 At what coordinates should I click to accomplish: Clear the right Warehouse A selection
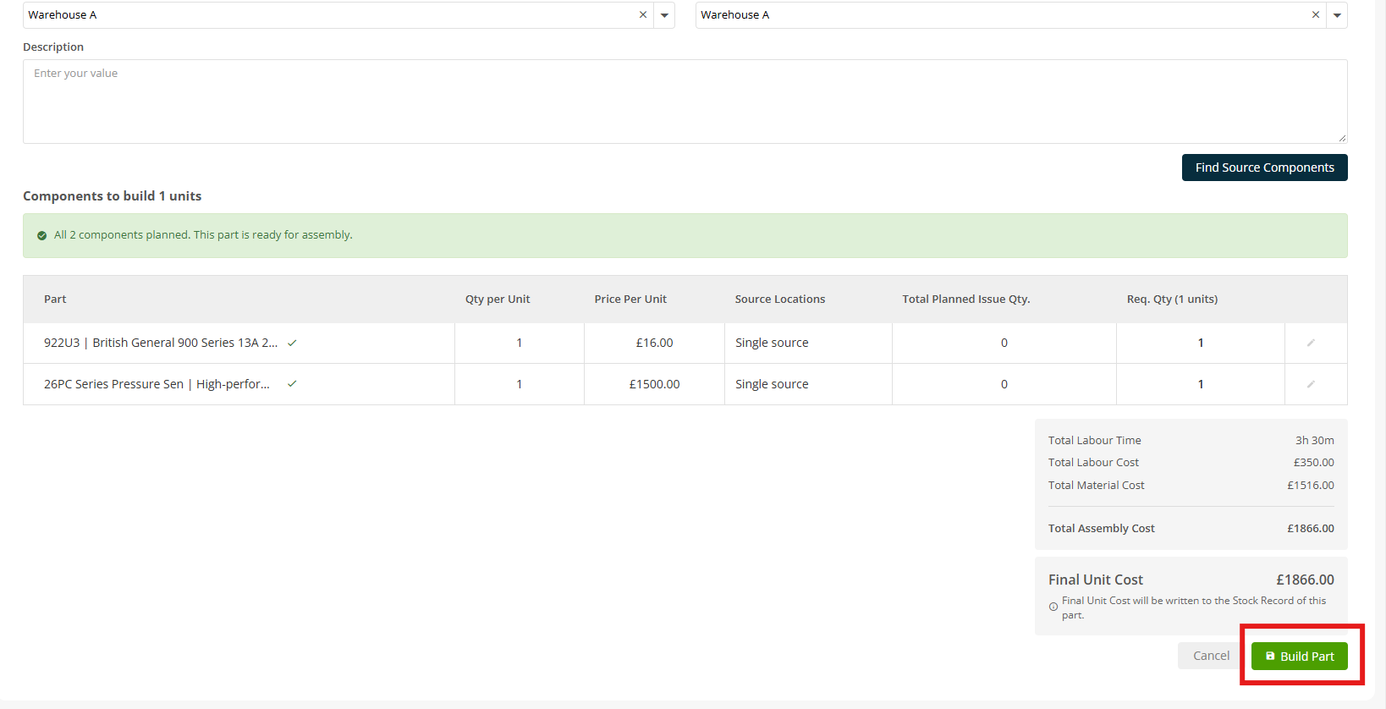pos(1316,14)
